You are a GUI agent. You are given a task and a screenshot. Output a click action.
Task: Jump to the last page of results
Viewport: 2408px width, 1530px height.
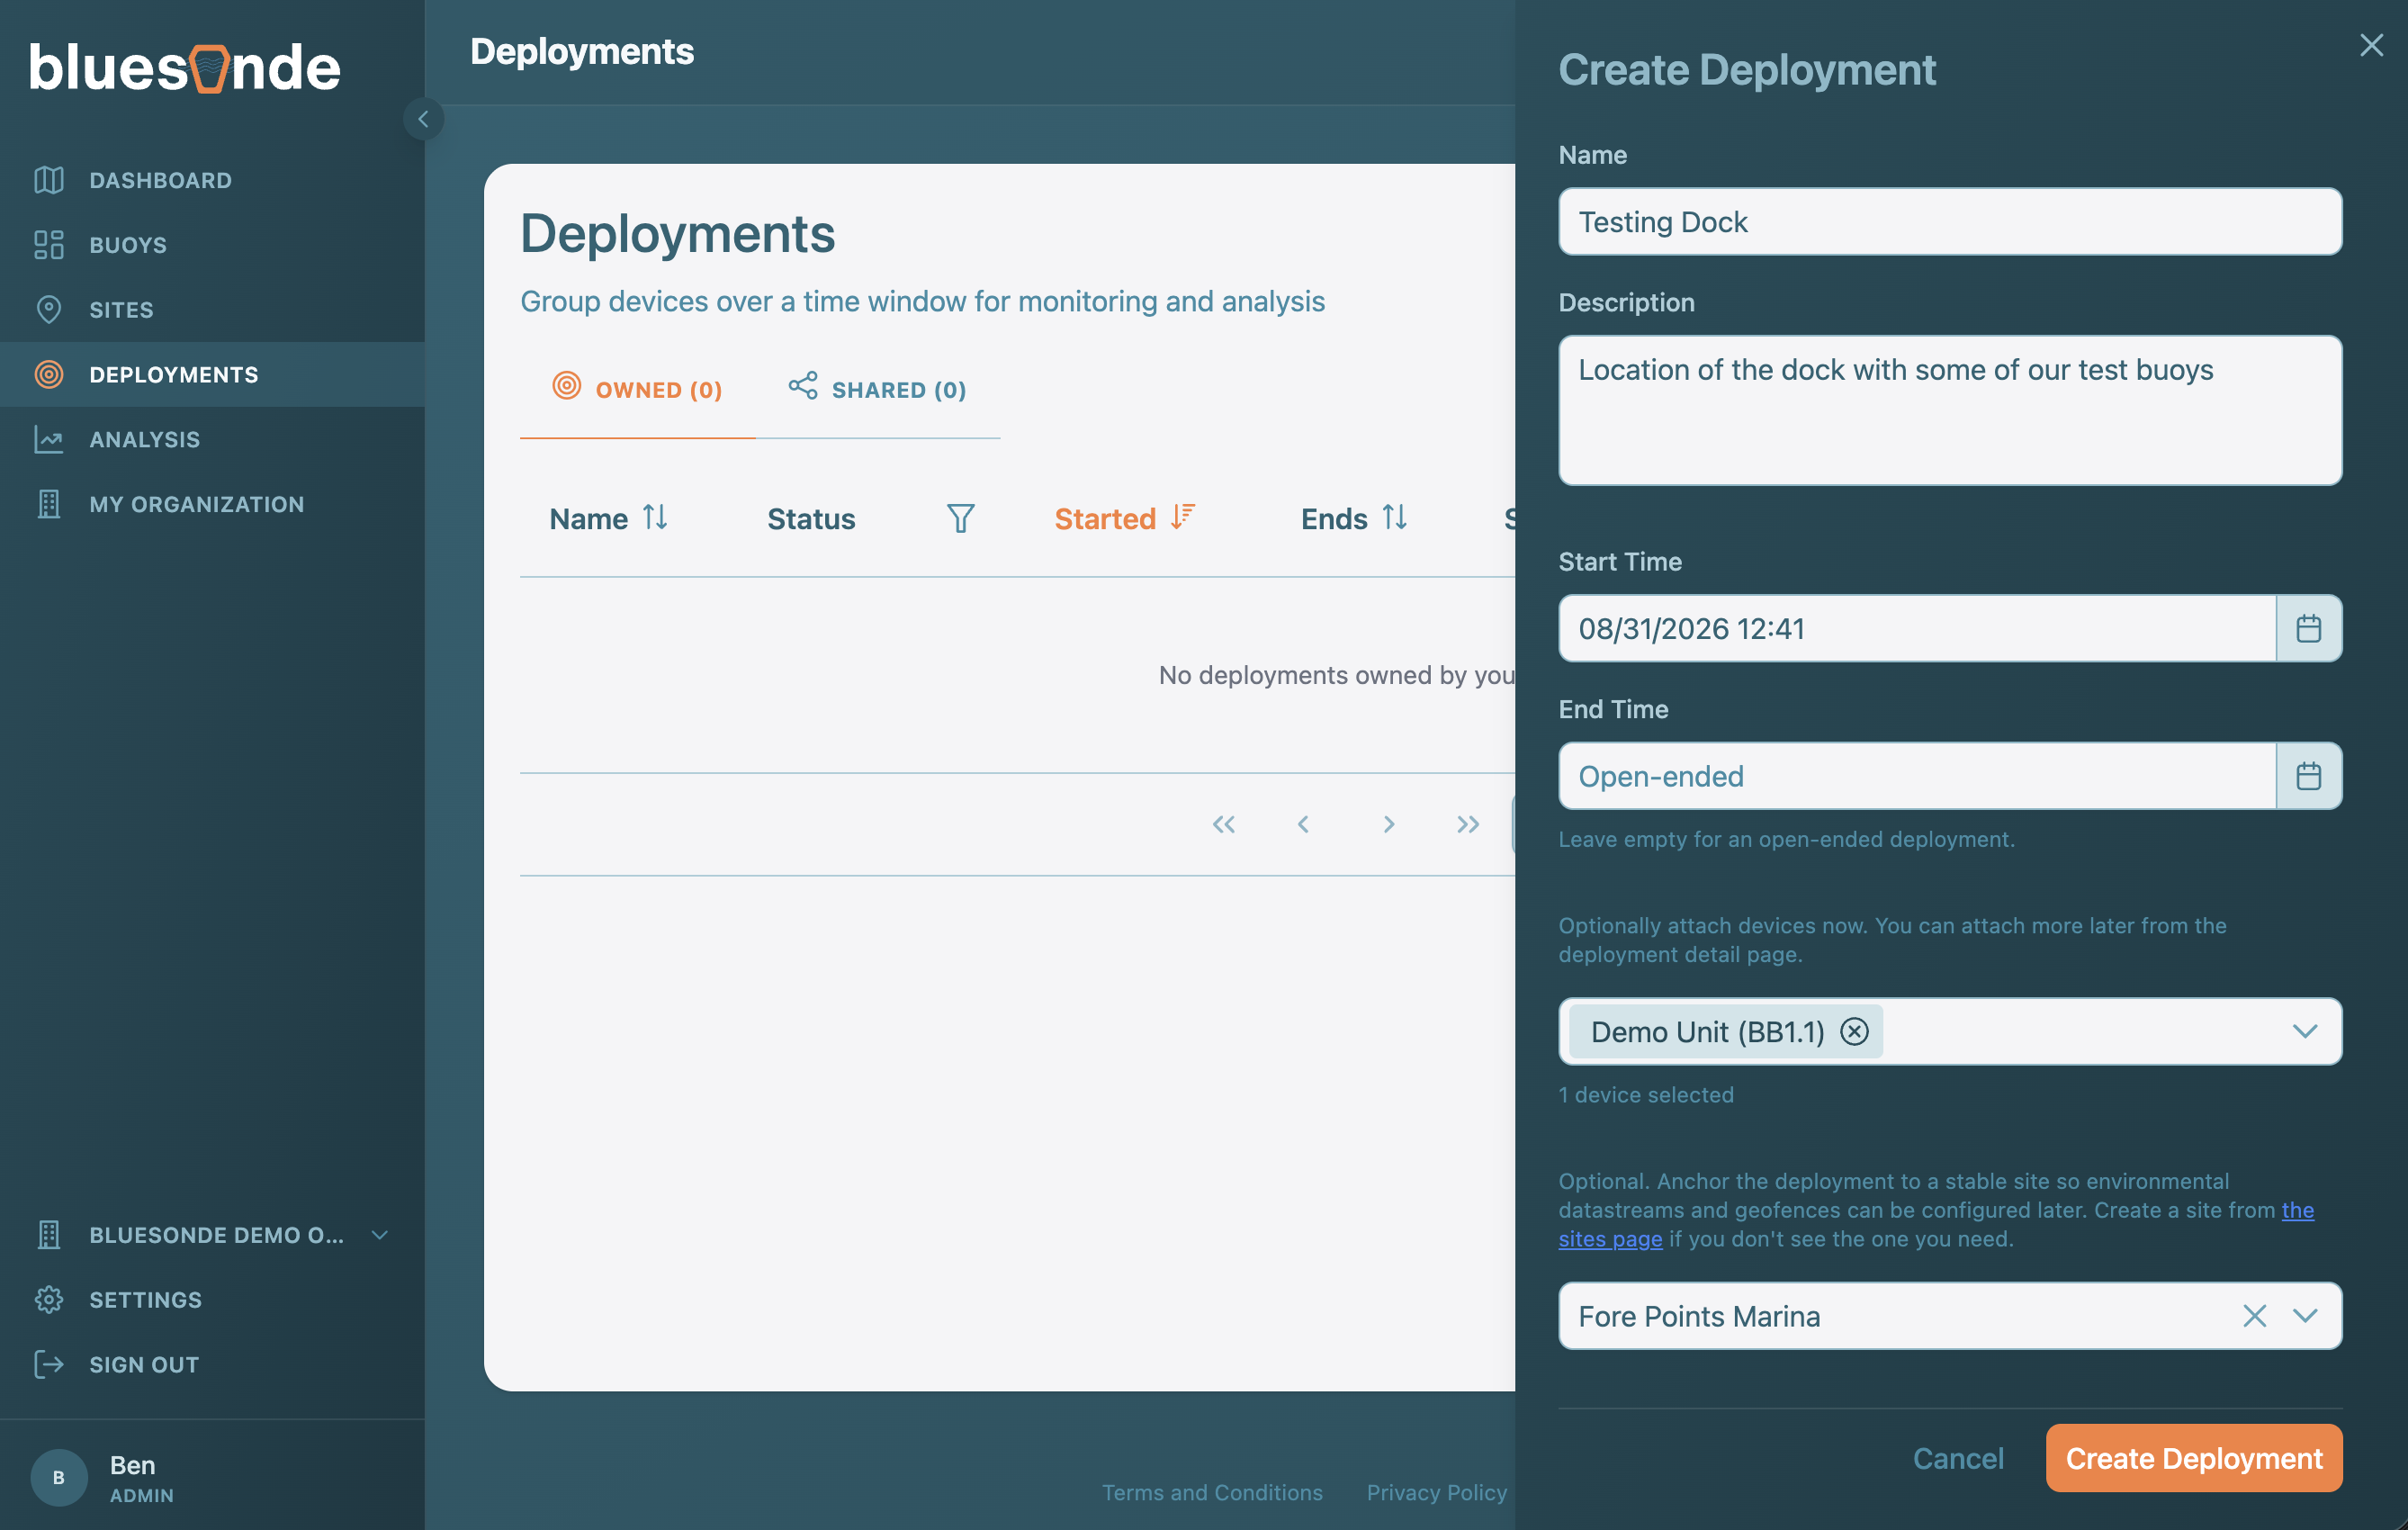point(1467,824)
